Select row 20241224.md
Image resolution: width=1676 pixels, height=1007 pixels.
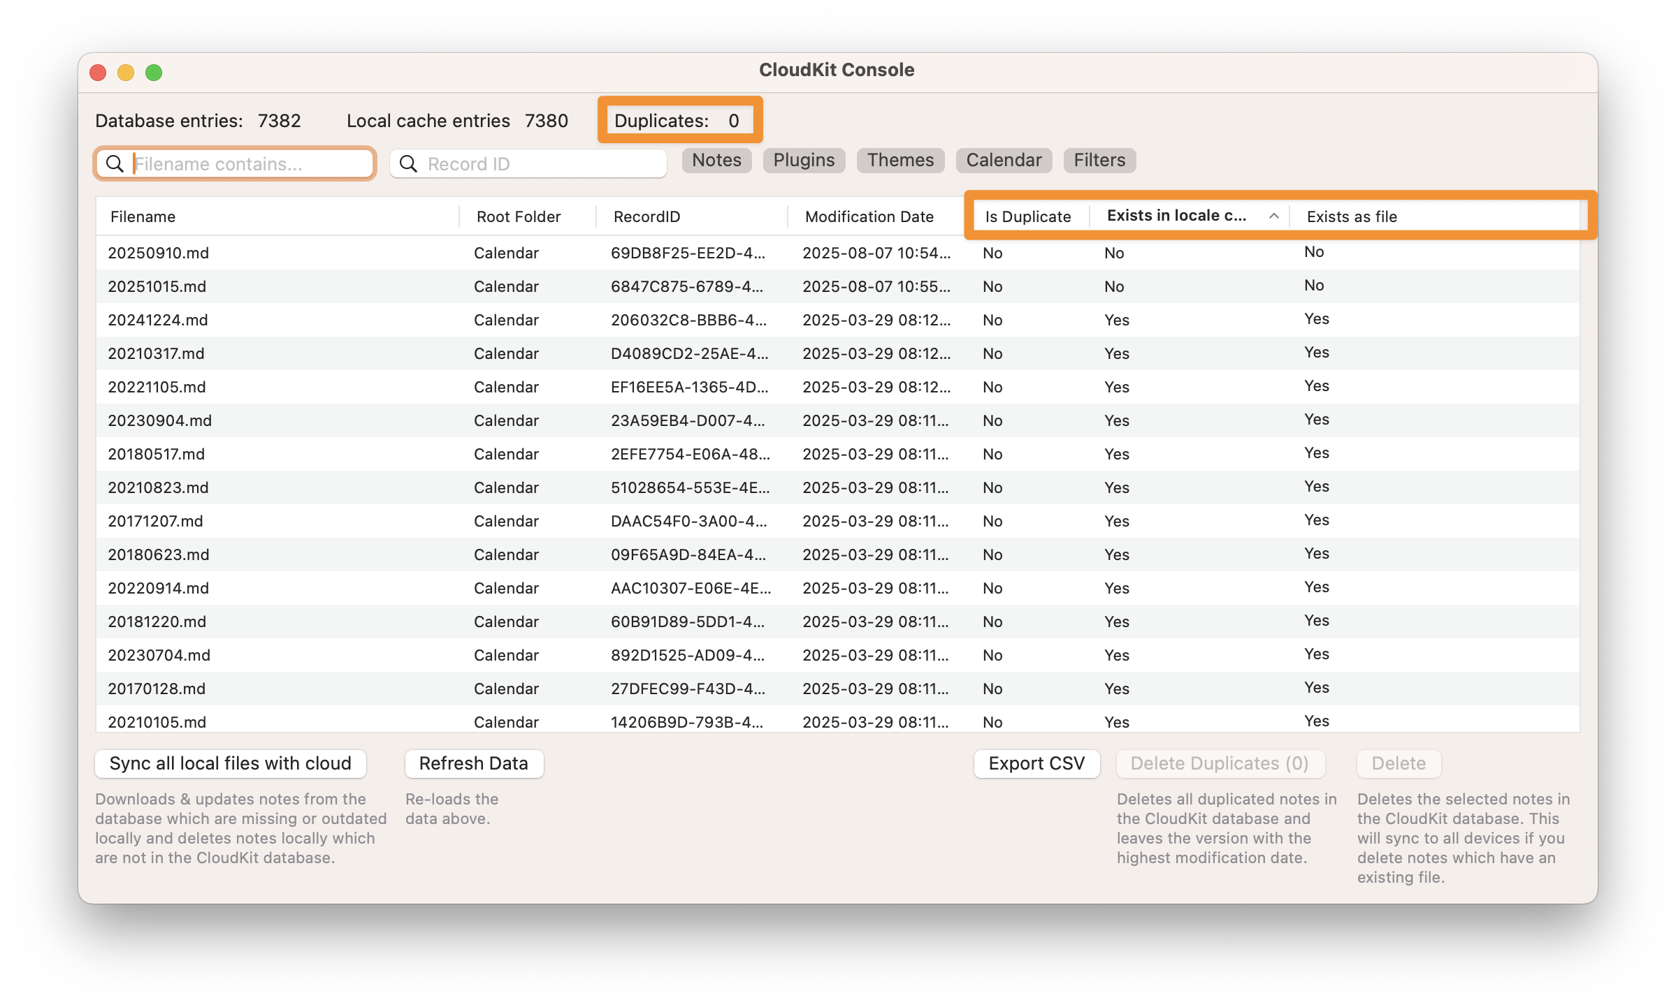point(837,320)
